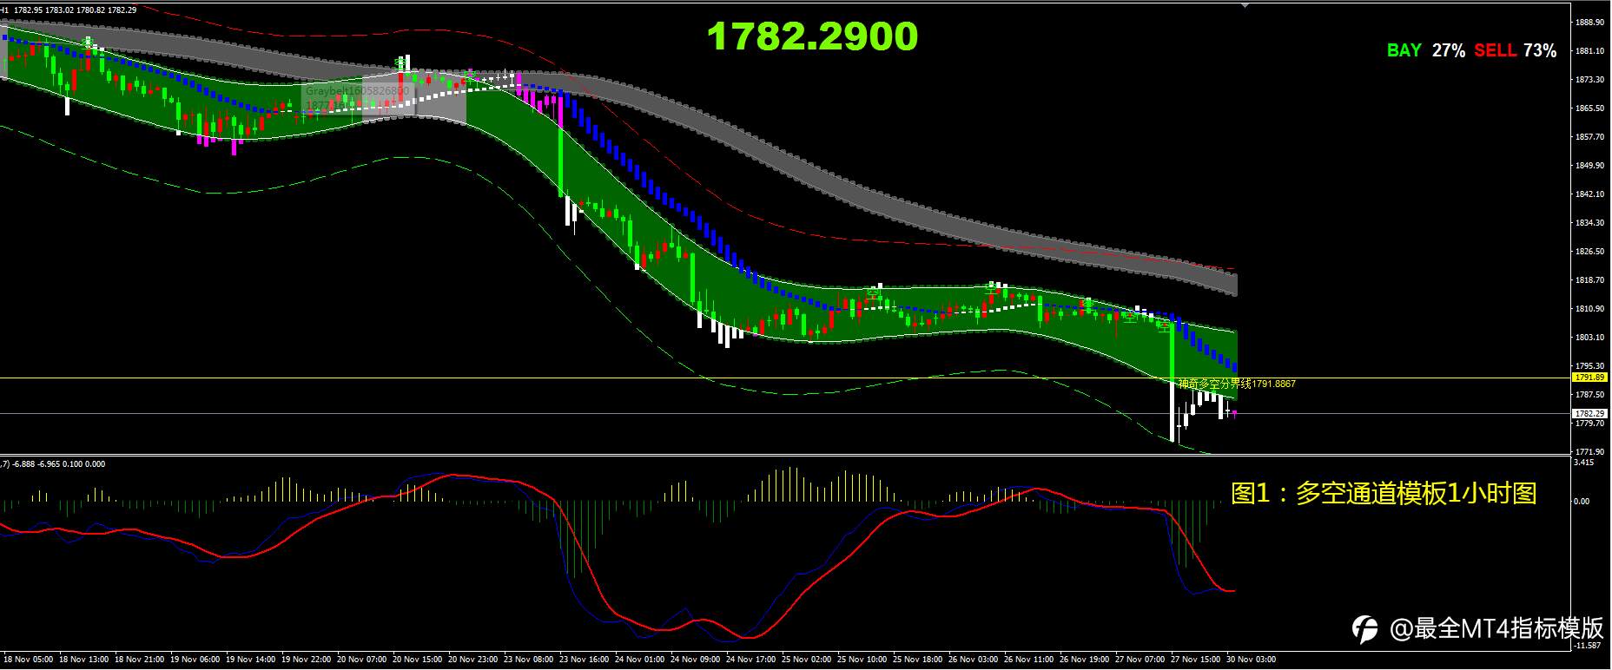Click the chart shift triangle marker at top
This screenshot has height=670, width=1612.
[x=1246, y=4]
